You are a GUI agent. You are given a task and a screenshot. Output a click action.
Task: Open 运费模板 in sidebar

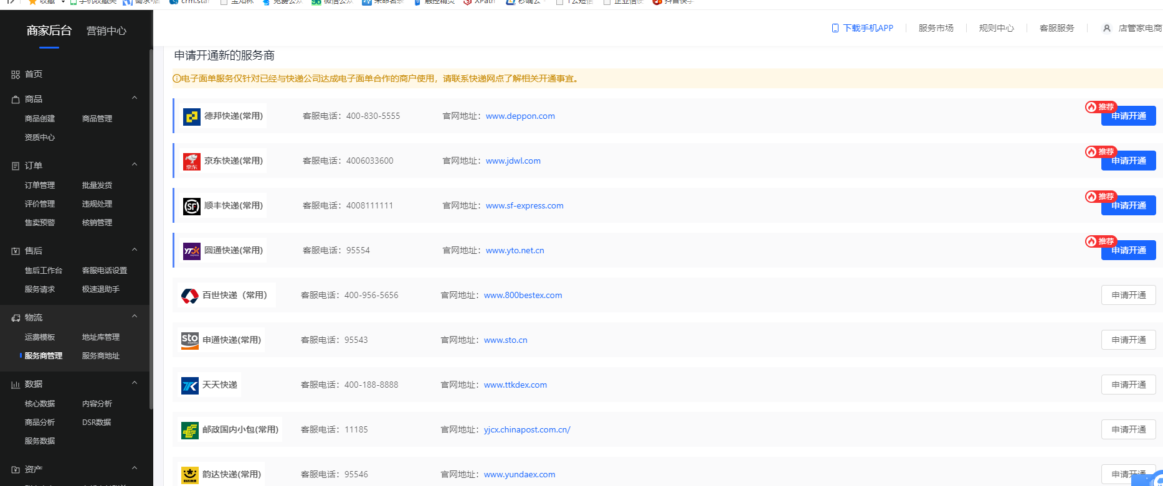40,337
